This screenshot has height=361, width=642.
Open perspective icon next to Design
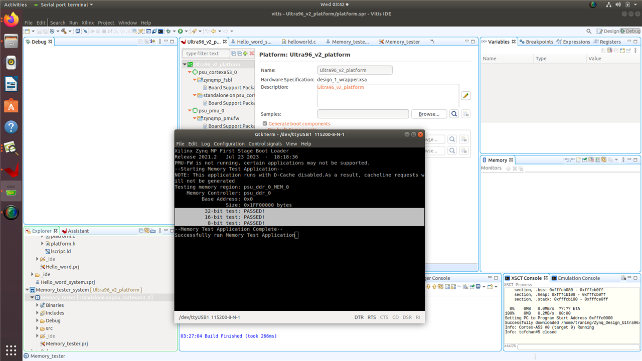click(600, 31)
